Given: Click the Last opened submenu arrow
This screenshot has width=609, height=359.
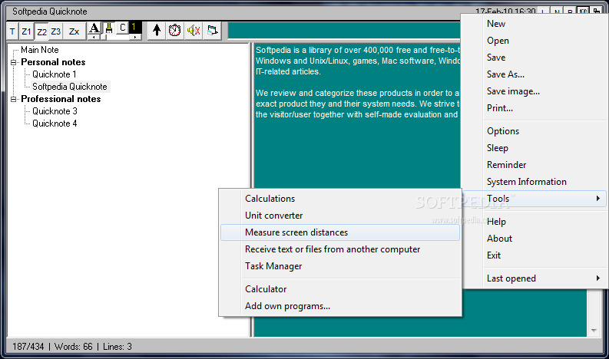Looking at the screenshot, I should click(598, 278).
